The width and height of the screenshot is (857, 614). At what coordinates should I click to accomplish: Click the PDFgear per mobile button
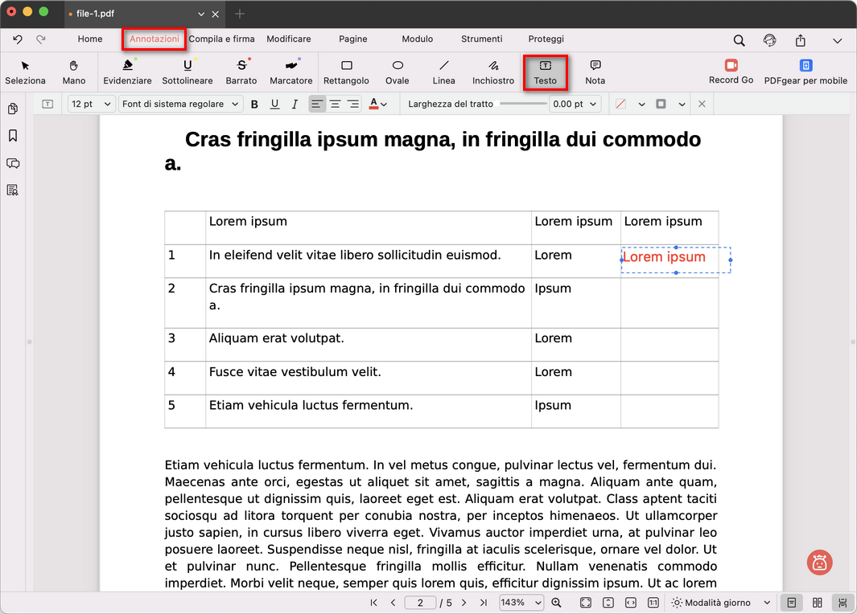805,72
